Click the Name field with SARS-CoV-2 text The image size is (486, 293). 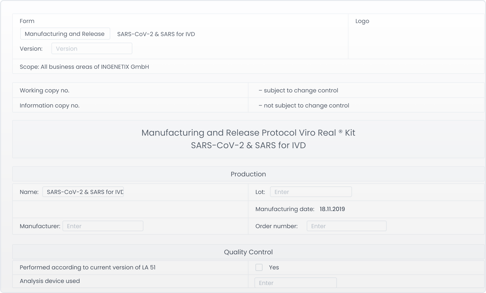tap(83, 192)
